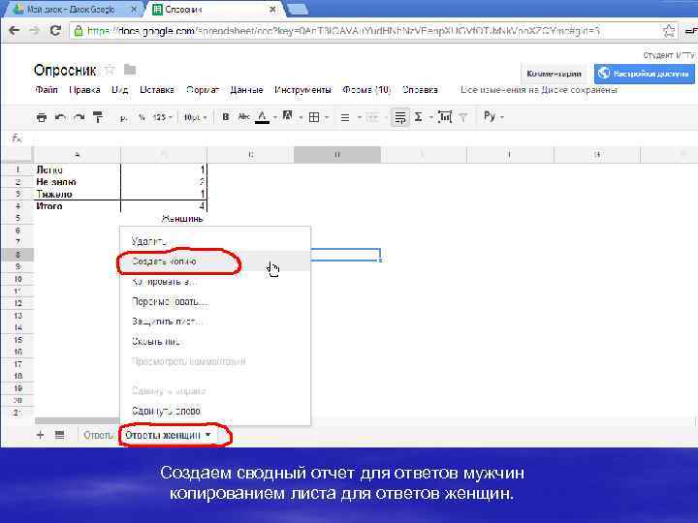Click the Print icon in toolbar
The width and height of the screenshot is (698, 523).
[42, 117]
